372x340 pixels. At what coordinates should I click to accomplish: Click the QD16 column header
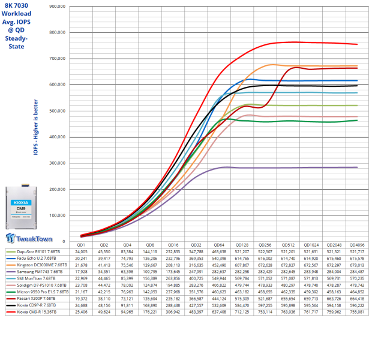tap(173, 245)
